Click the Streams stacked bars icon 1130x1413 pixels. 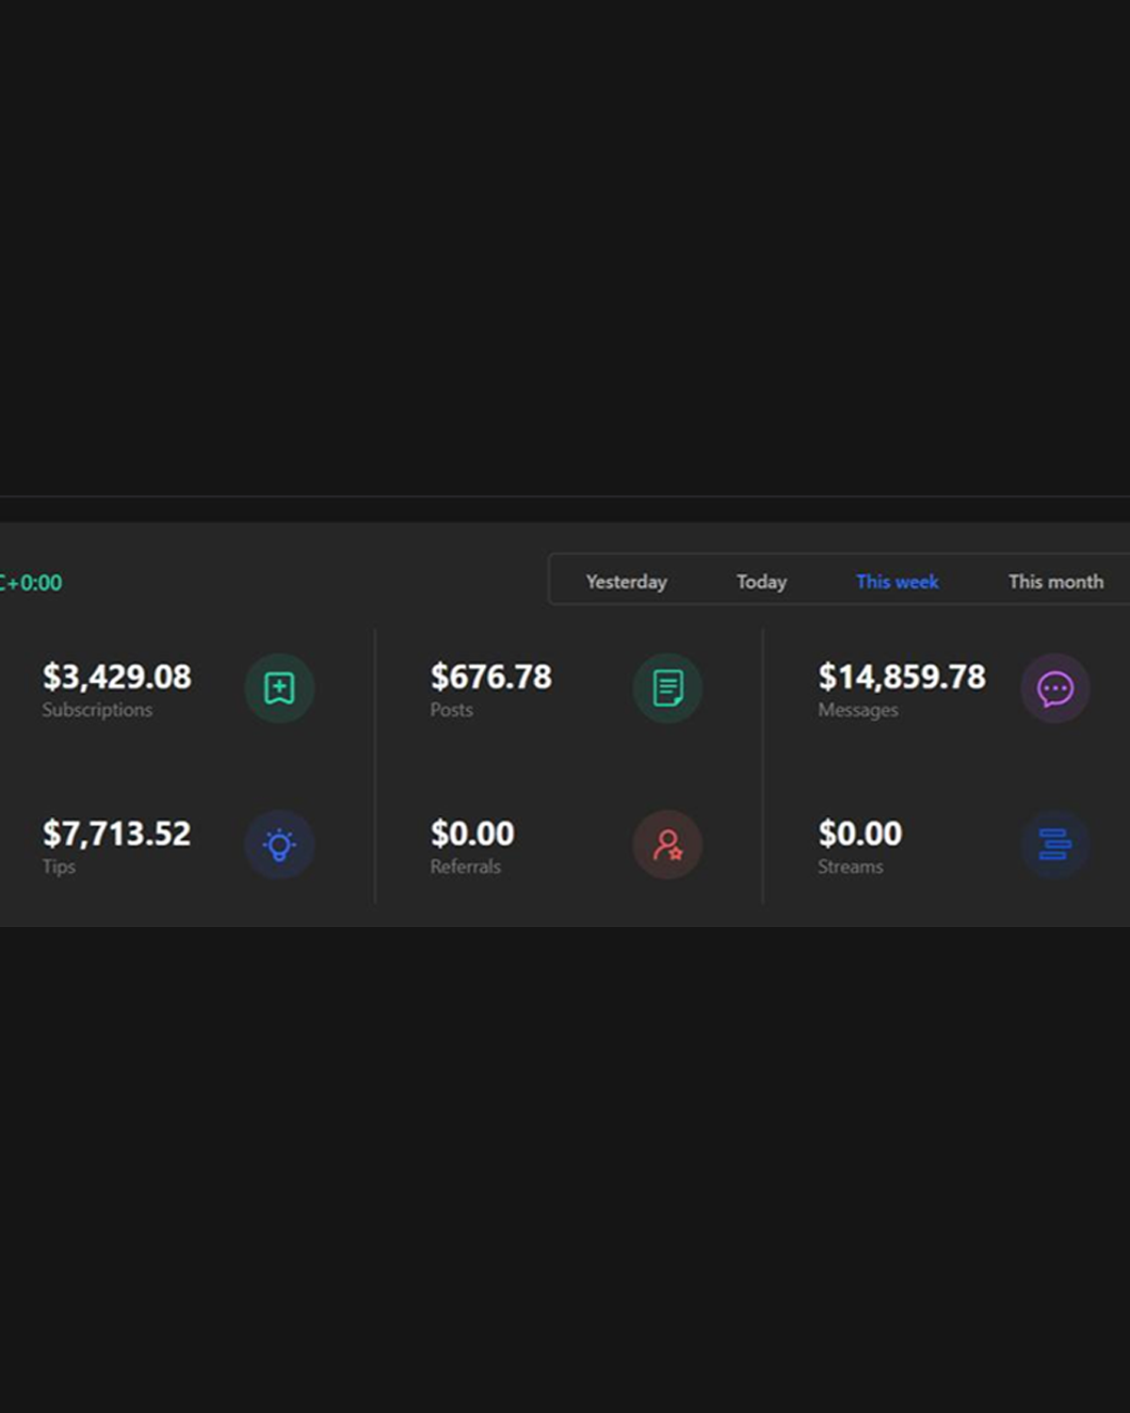click(1055, 844)
